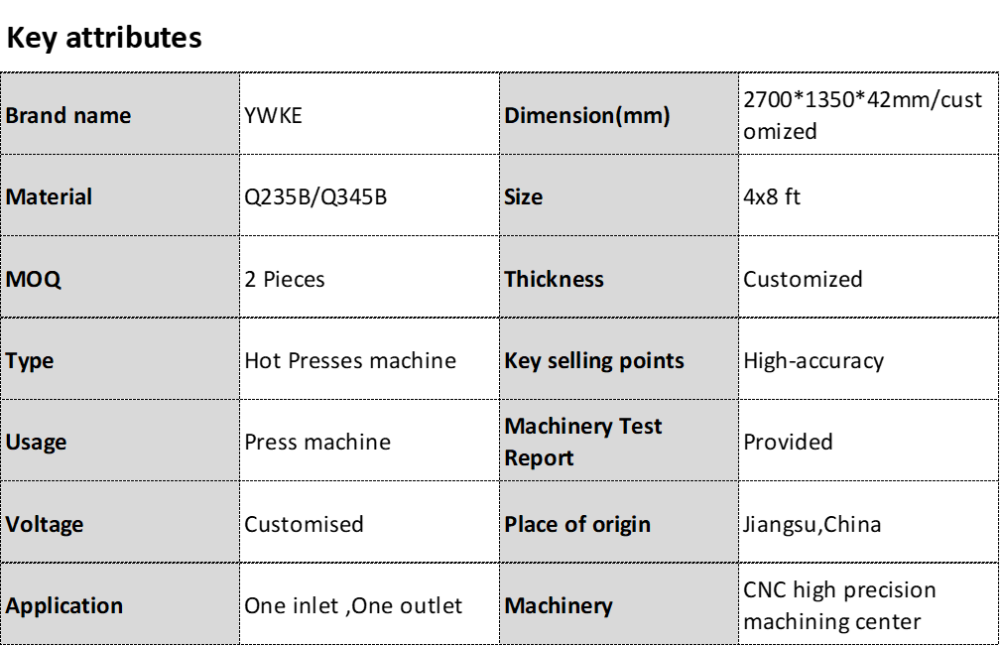Screen dimensions: 1000x646
Task: Select the Machinery Test Report cell
Action: point(618,442)
